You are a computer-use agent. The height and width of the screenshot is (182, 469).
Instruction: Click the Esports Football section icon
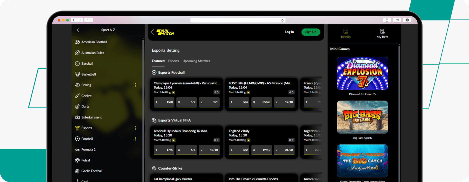click(x=154, y=72)
